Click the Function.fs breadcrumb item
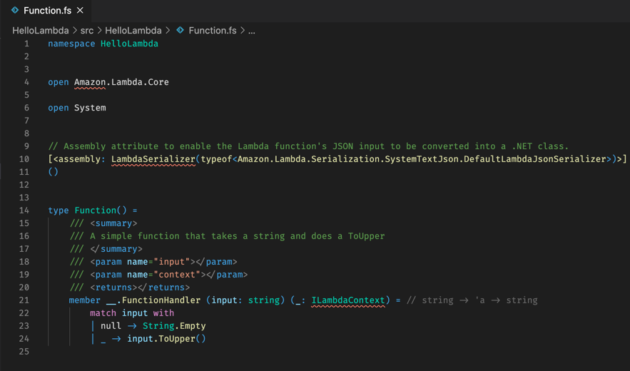Viewport: 630px width, 371px height. (213, 31)
